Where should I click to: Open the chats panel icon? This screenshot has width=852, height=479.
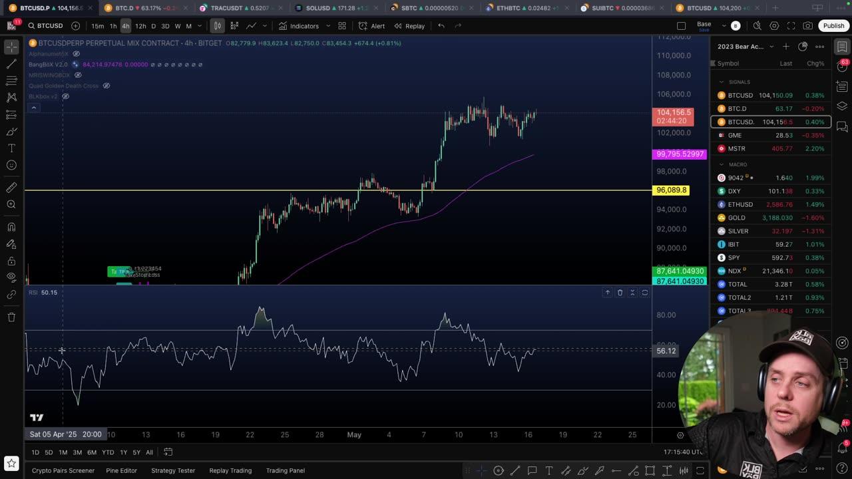pos(842,126)
